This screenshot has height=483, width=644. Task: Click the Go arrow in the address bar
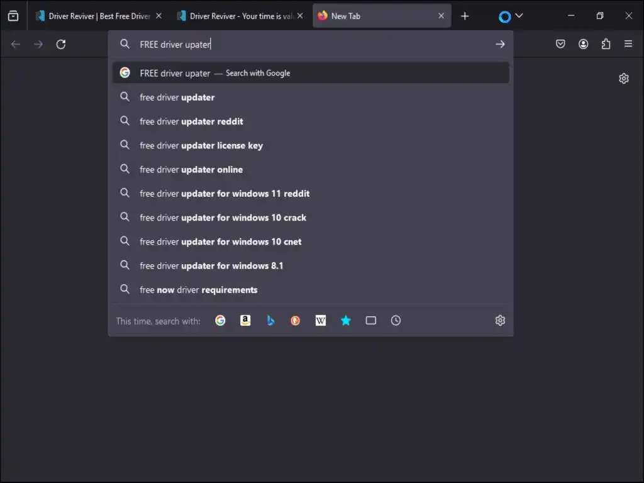500,45
